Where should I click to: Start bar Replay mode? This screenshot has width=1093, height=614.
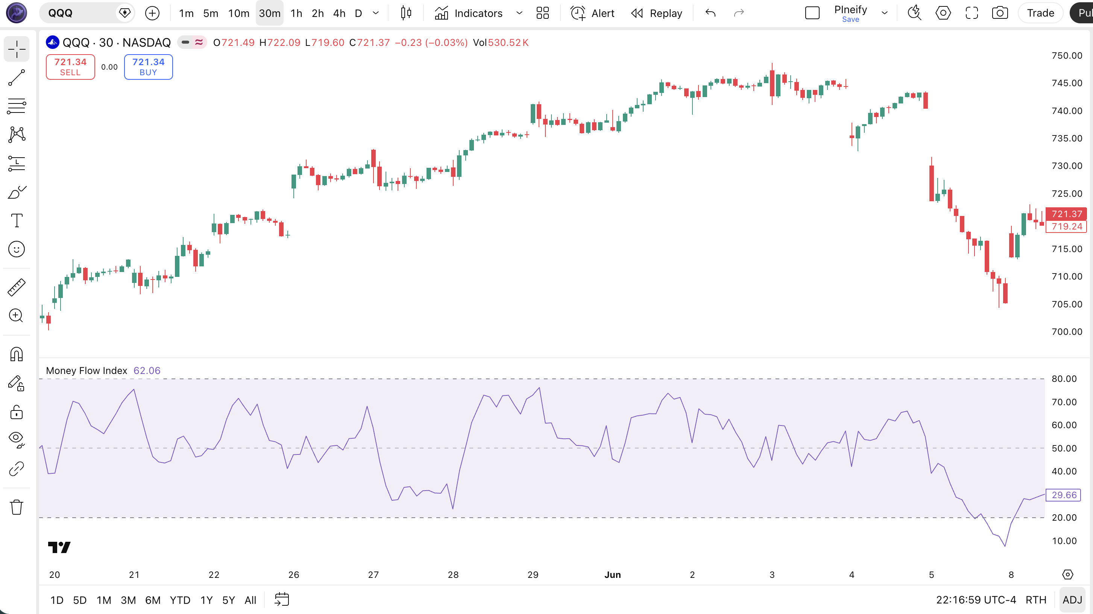(656, 13)
